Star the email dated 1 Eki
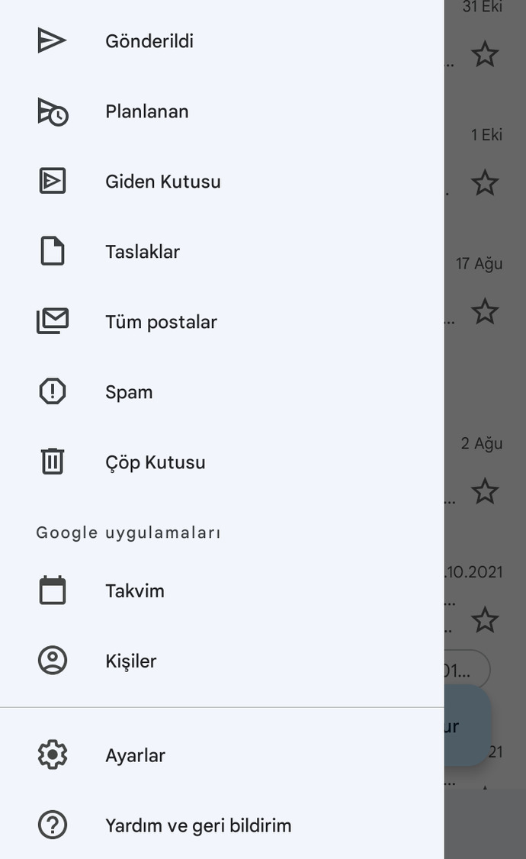The image size is (526, 859). (x=485, y=182)
